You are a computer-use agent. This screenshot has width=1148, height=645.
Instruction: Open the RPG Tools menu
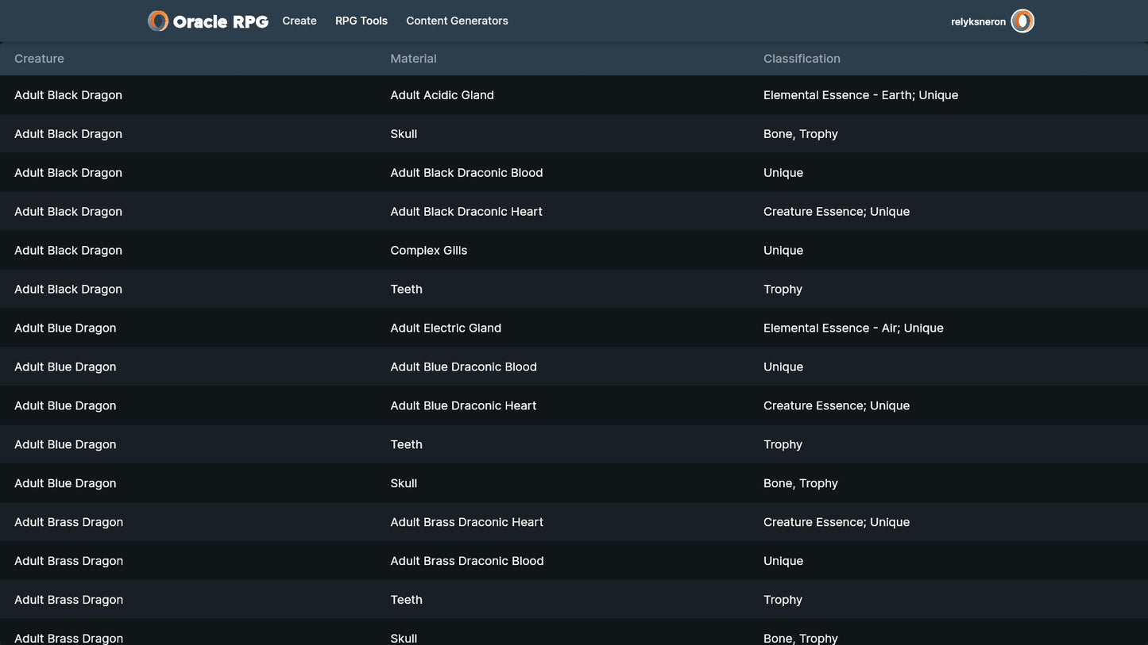coord(361,21)
